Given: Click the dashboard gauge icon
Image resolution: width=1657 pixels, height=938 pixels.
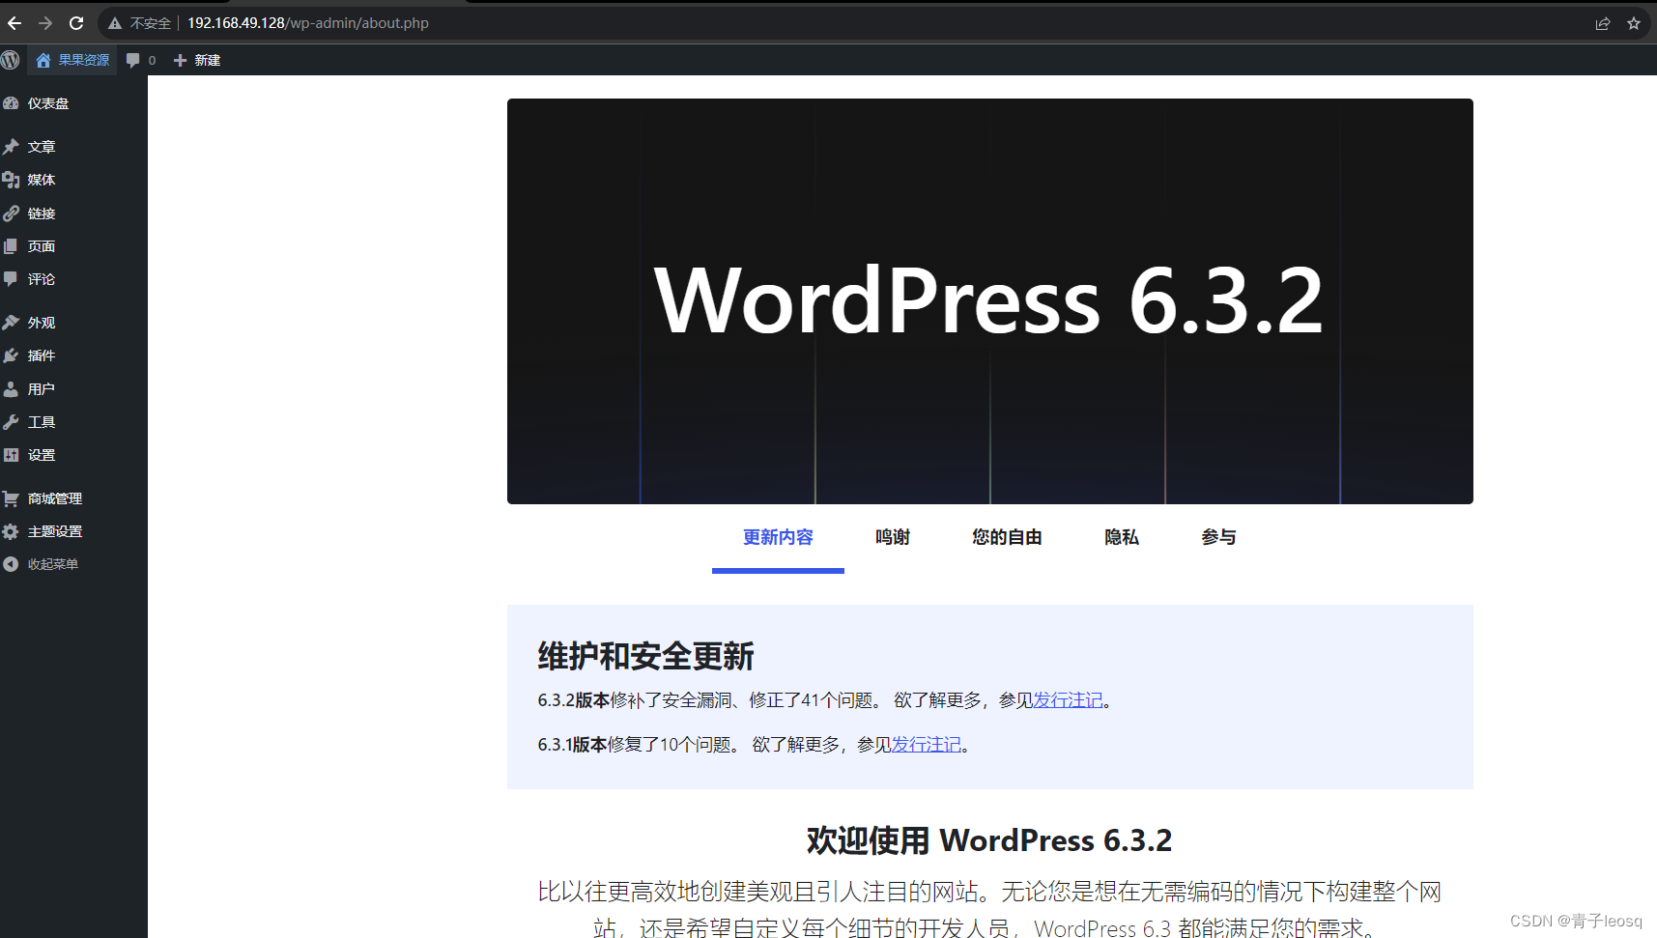Looking at the screenshot, I should tap(11, 103).
